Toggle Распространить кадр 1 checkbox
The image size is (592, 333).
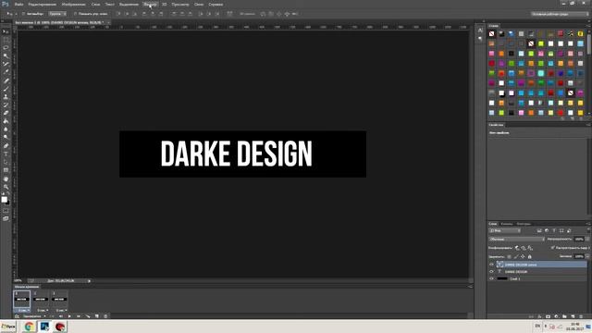(553, 248)
